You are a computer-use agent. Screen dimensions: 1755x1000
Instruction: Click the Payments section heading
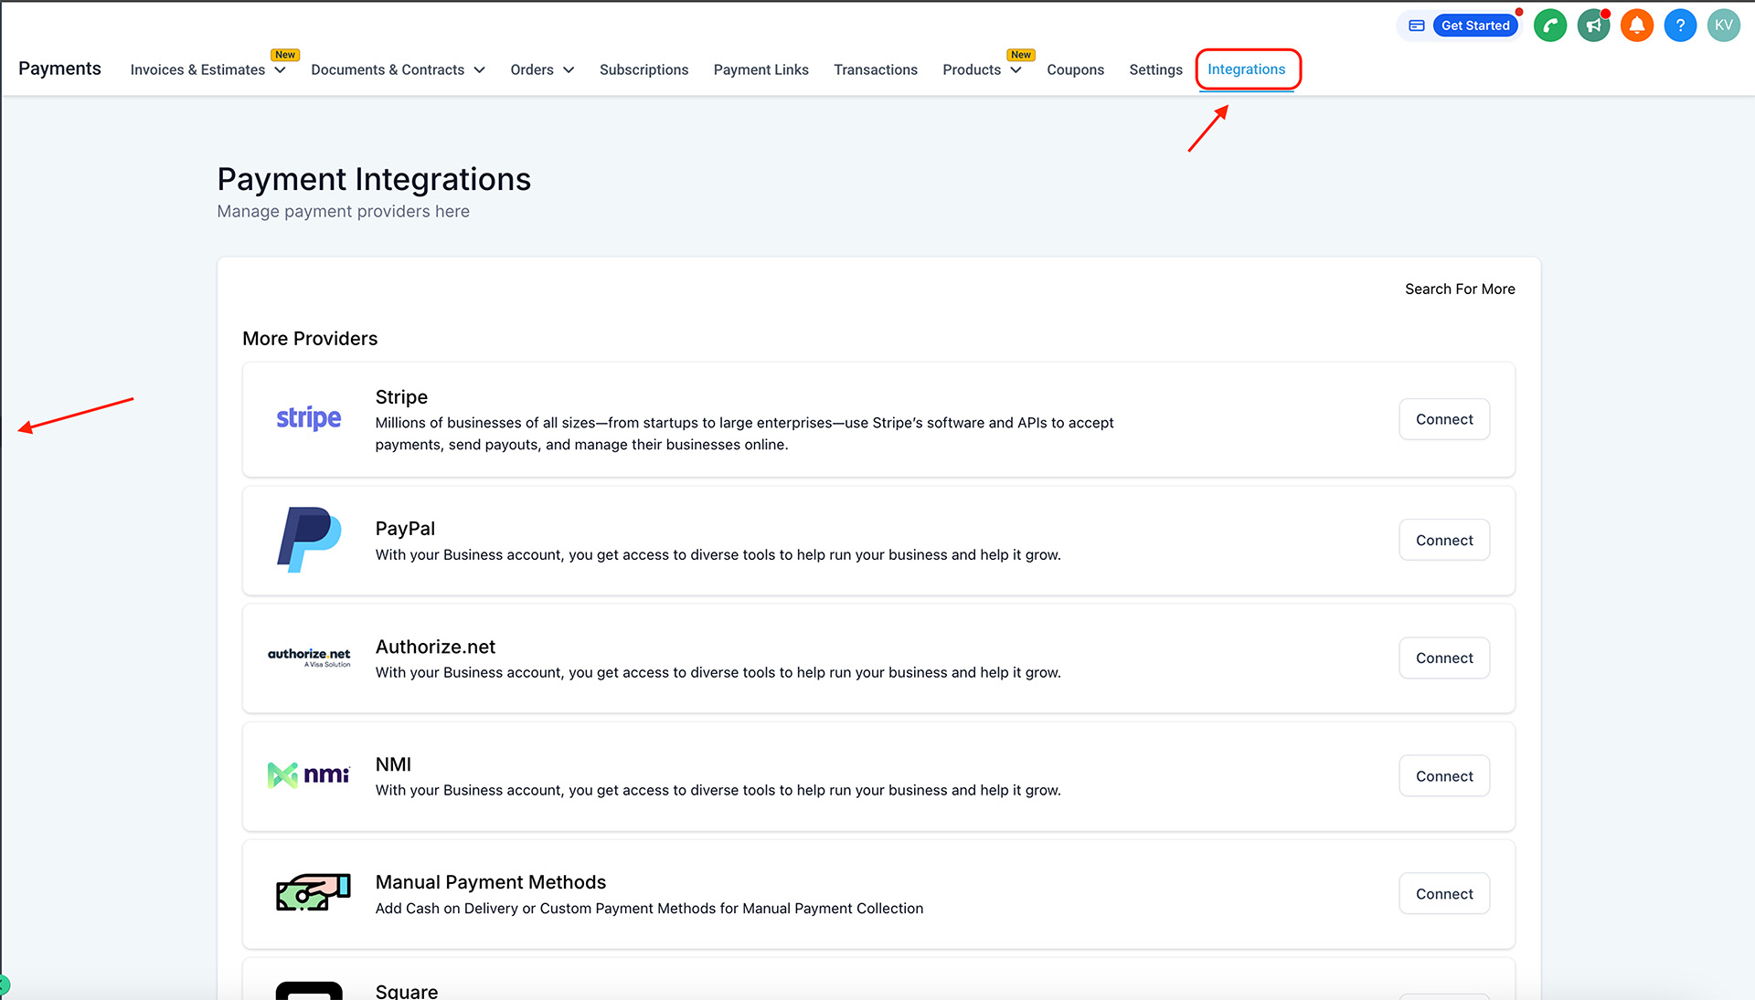(59, 68)
